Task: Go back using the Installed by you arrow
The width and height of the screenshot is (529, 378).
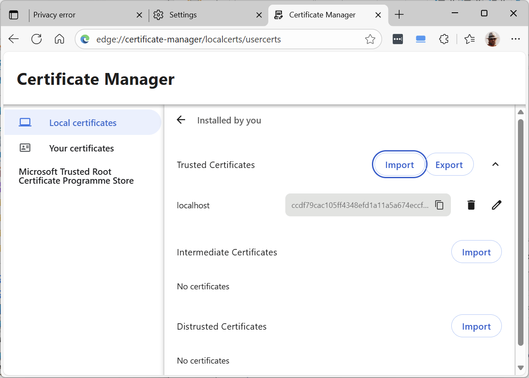Action: click(x=181, y=120)
